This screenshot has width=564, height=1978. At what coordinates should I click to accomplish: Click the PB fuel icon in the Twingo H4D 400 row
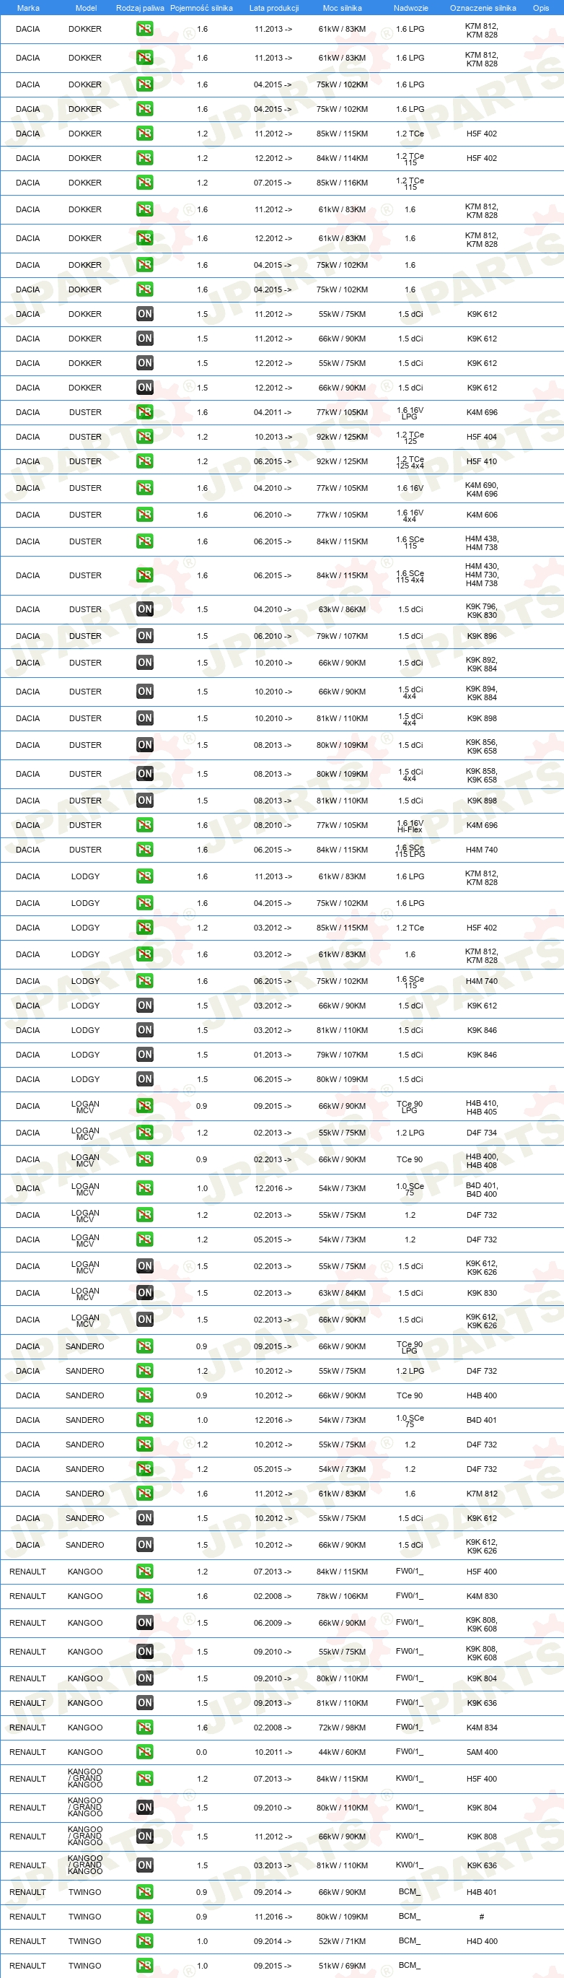click(144, 1941)
